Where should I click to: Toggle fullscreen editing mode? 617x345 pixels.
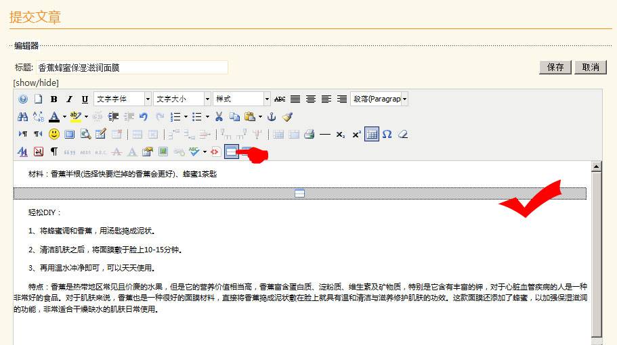click(69, 135)
